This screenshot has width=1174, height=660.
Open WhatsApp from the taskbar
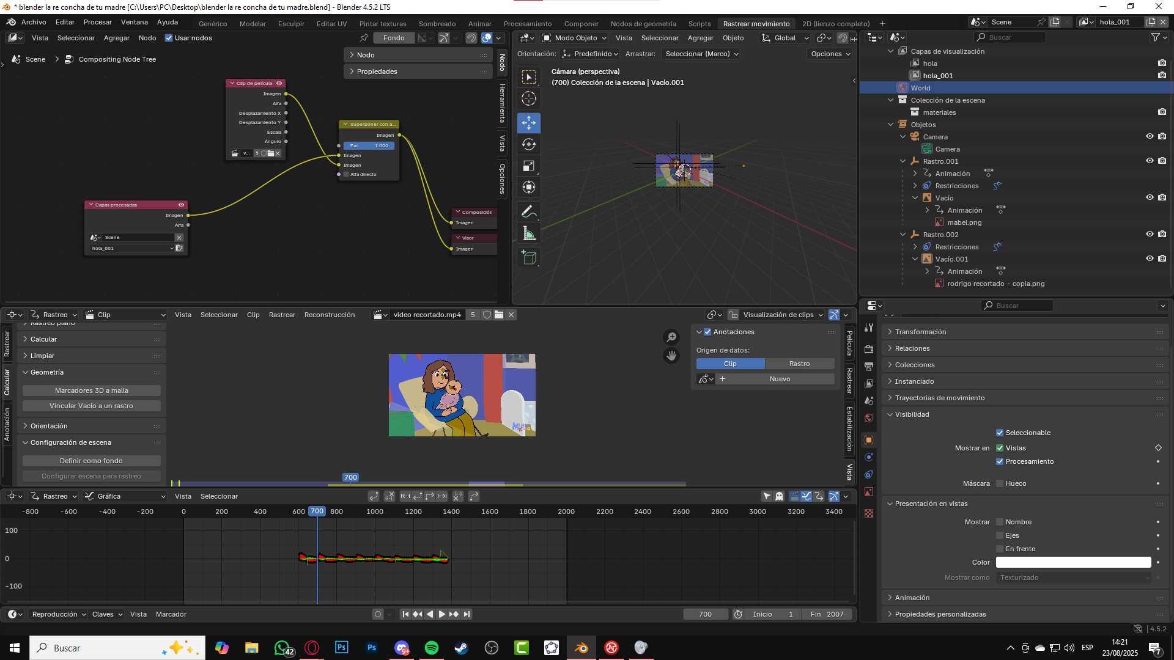click(282, 648)
